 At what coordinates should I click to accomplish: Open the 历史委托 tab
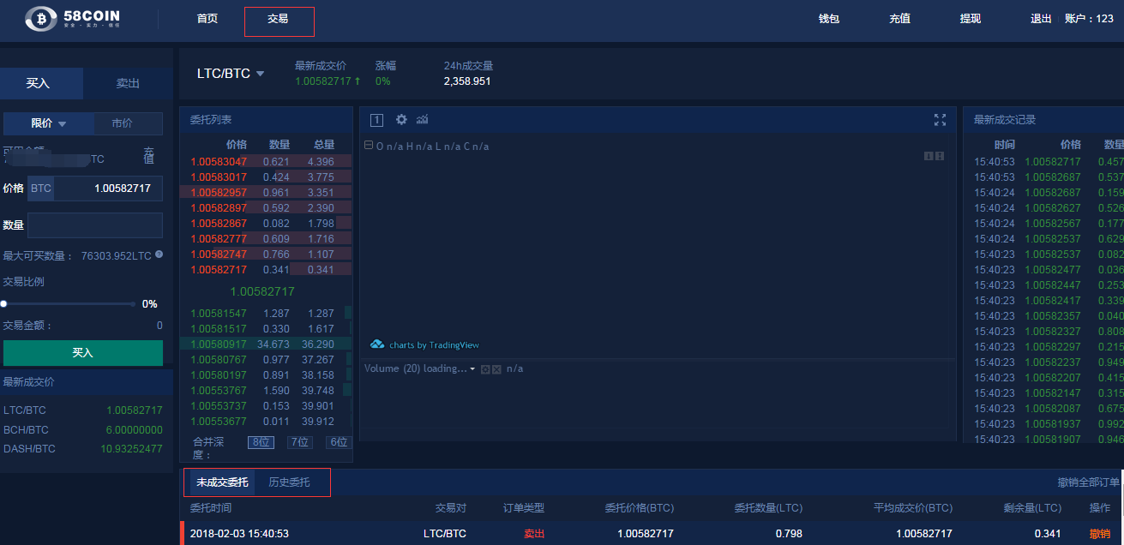(x=289, y=482)
